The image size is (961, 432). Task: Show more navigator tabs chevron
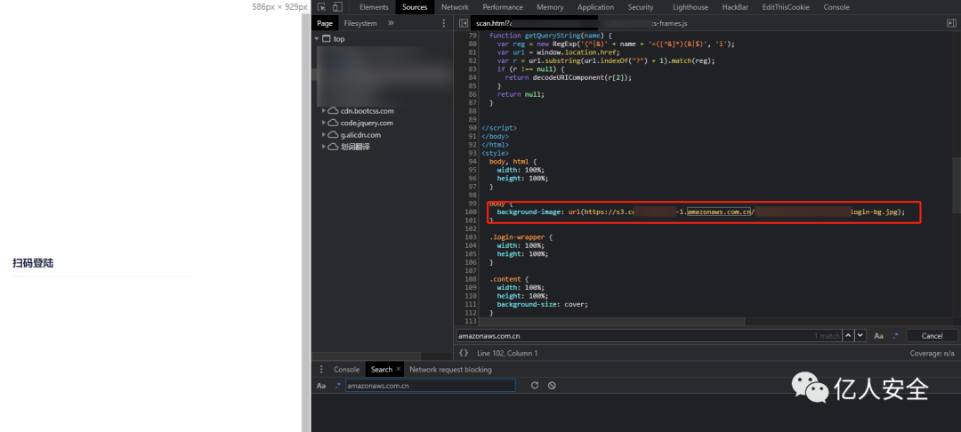[x=391, y=23]
